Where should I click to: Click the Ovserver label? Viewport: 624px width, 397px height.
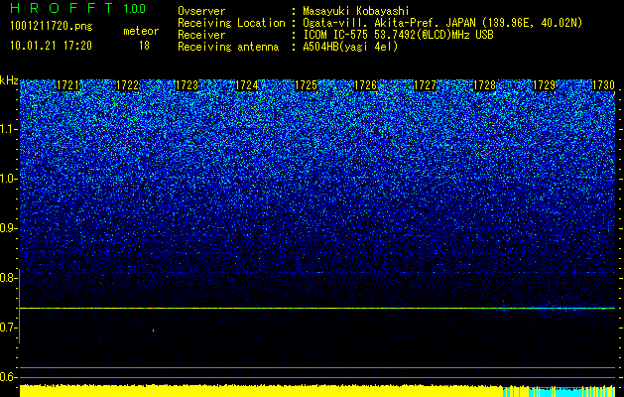coord(201,11)
